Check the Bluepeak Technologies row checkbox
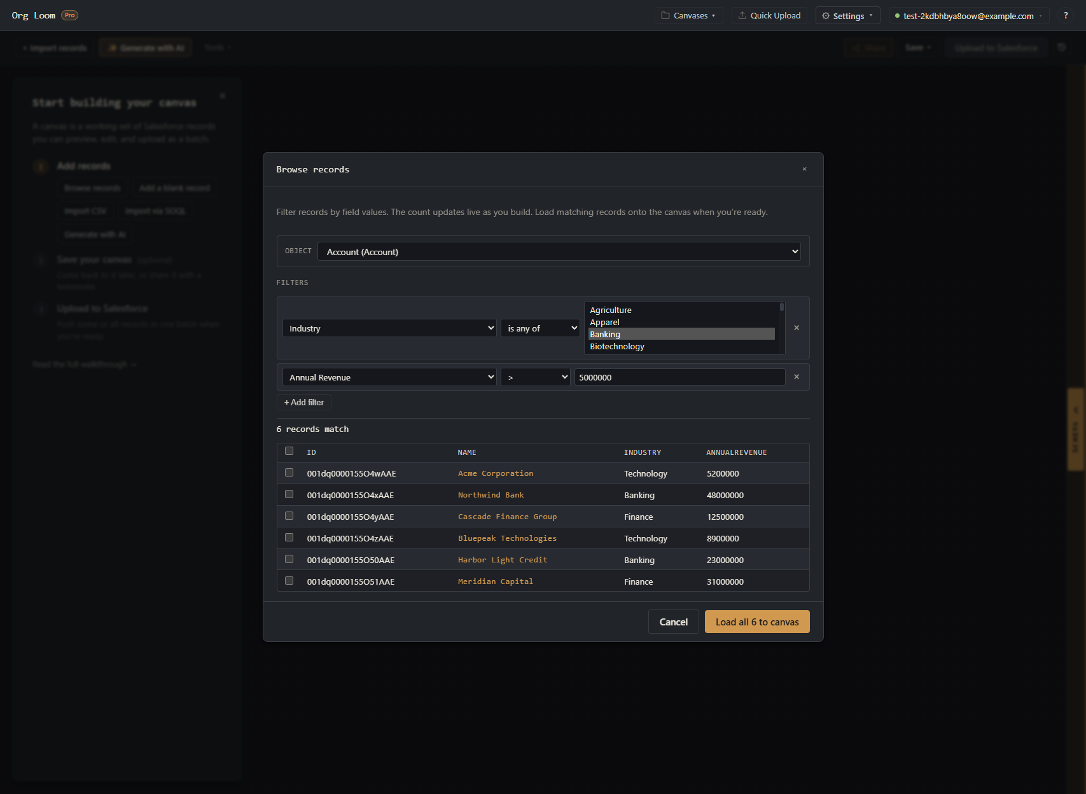 [289, 538]
